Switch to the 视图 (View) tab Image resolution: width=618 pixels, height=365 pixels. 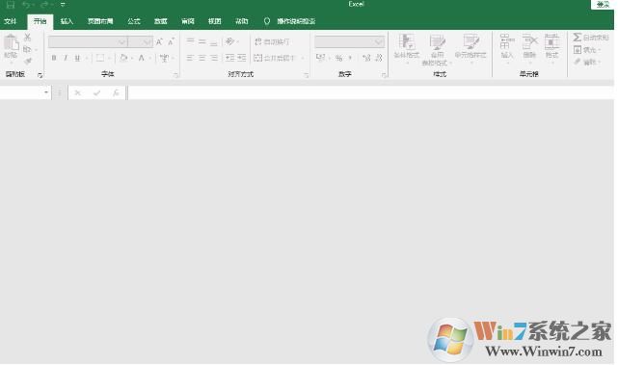[x=214, y=21]
